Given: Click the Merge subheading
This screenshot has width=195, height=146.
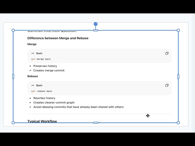Looking at the screenshot, I should click(32, 44).
